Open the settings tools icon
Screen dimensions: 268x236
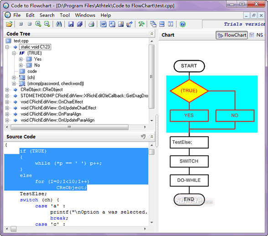[x=141, y=24]
